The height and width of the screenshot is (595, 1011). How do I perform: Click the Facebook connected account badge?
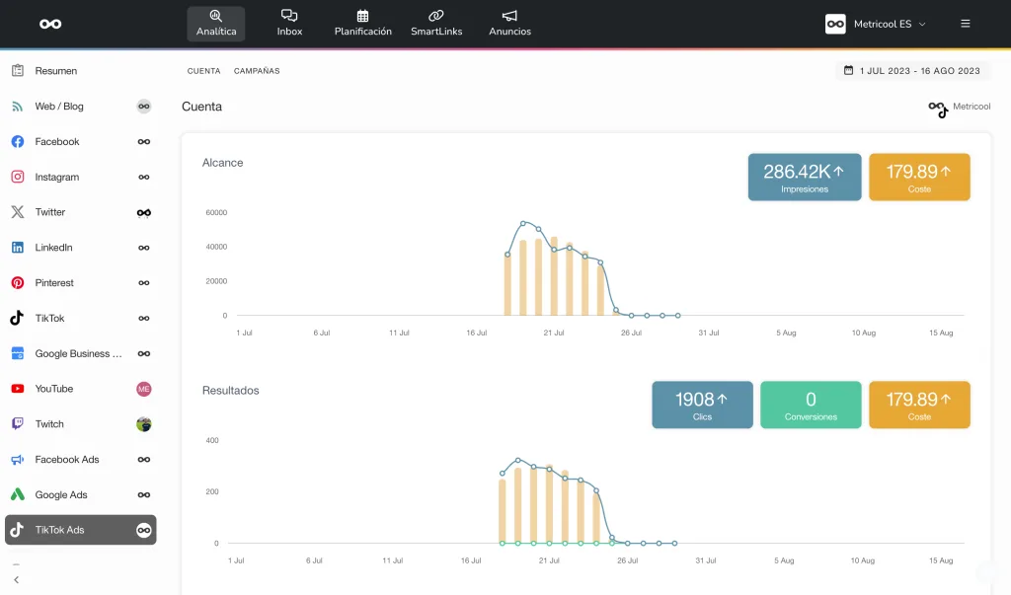click(x=144, y=142)
